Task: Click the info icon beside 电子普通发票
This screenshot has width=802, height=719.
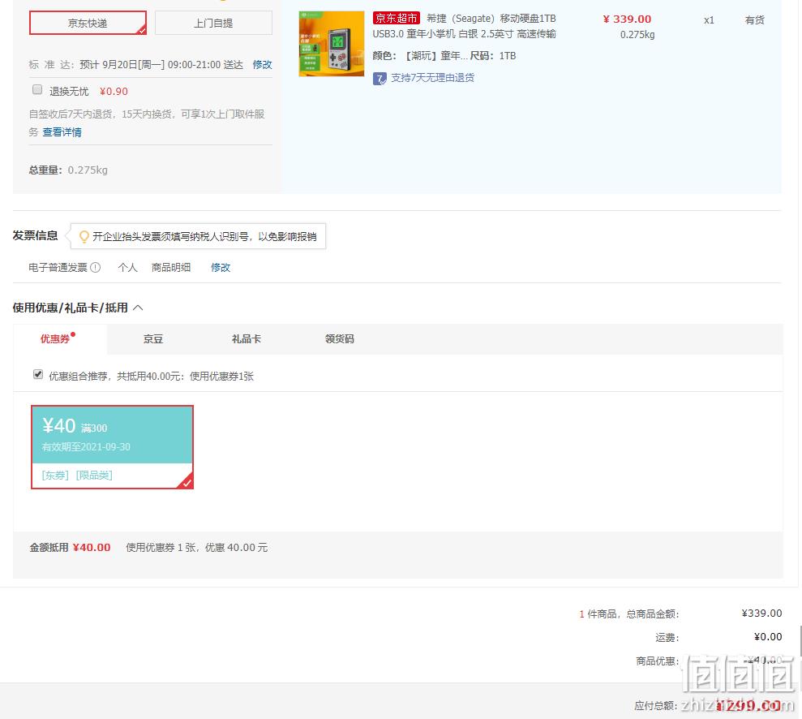Action: (x=96, y=267)
